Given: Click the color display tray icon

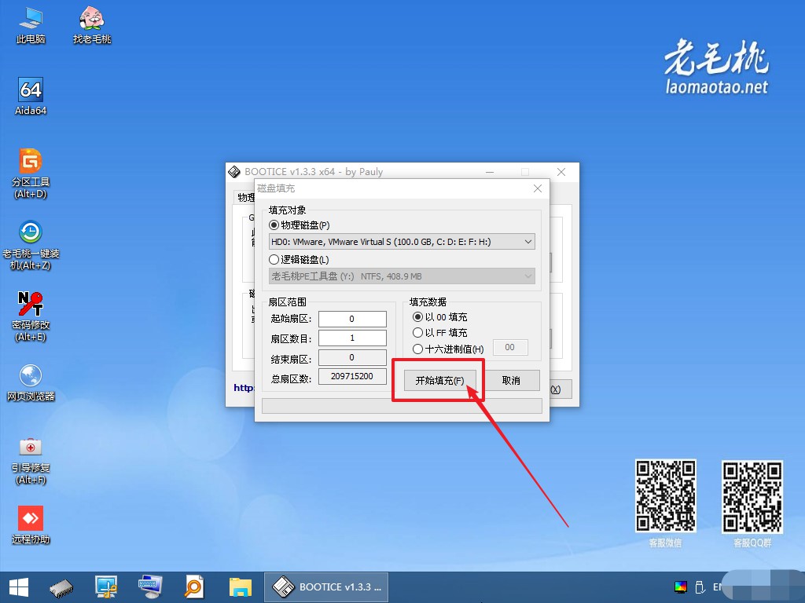Looking at the screenshot, I should (681, 587).
